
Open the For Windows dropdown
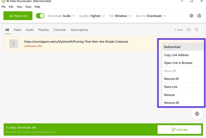click(120, 16)
